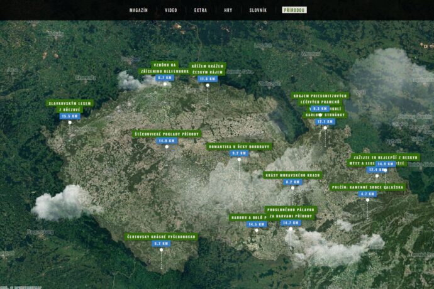
Task: Open the Krajem Priessnitzových léčivých pramenů route
Action: 320,99
